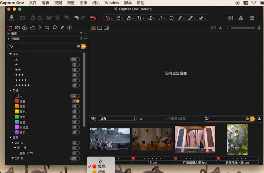
Task: Open the 名称 sort order dropdown
Action: pyautogui.click(x=117, y=119)
